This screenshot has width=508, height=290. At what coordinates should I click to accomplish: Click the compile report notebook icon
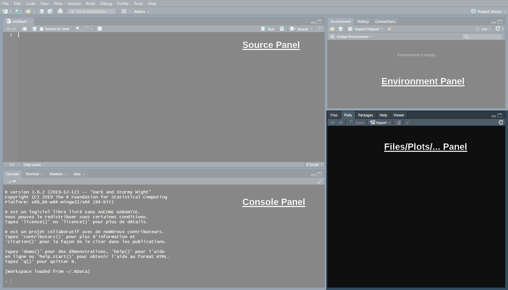point(99,29)
